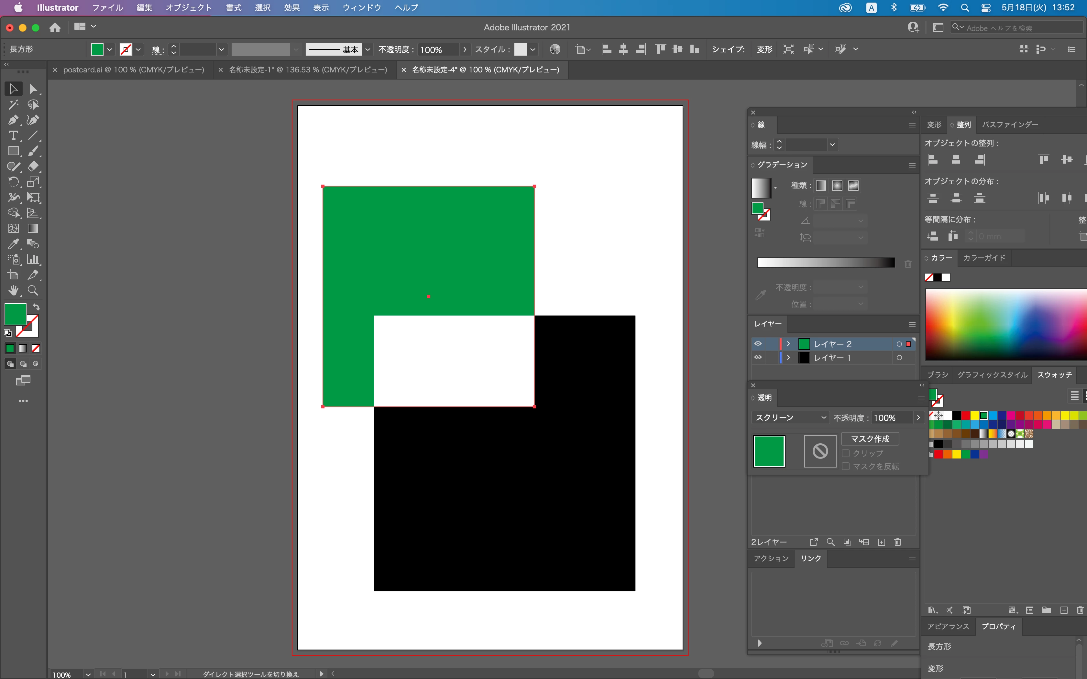1087x679 pixels.
Task: Select the Pen tool
Action: click(13, 120)
